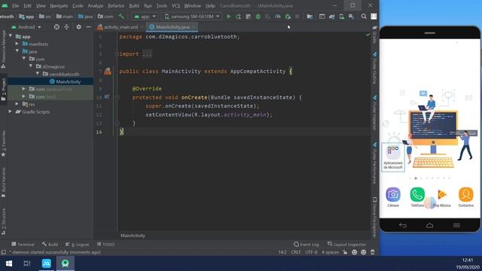Image resolution: width=482 pixels, height=271 pixels.
Task: Open the Project panel settings gear
Action: click(x=78, y=27)
